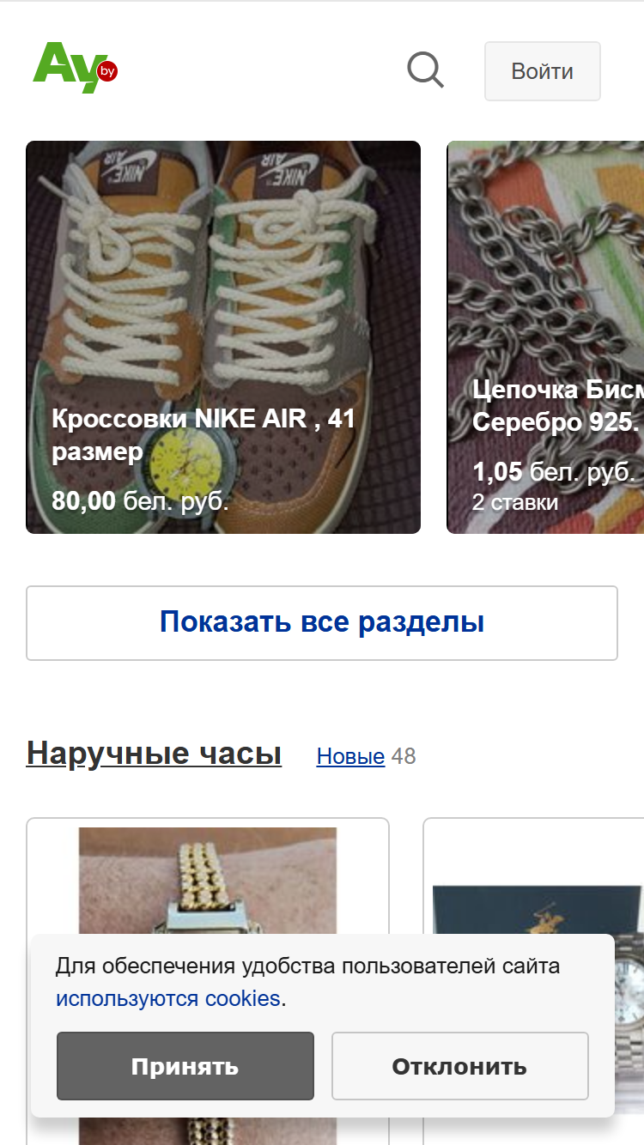Open the search magnifier icon

[x=425, y=70]
